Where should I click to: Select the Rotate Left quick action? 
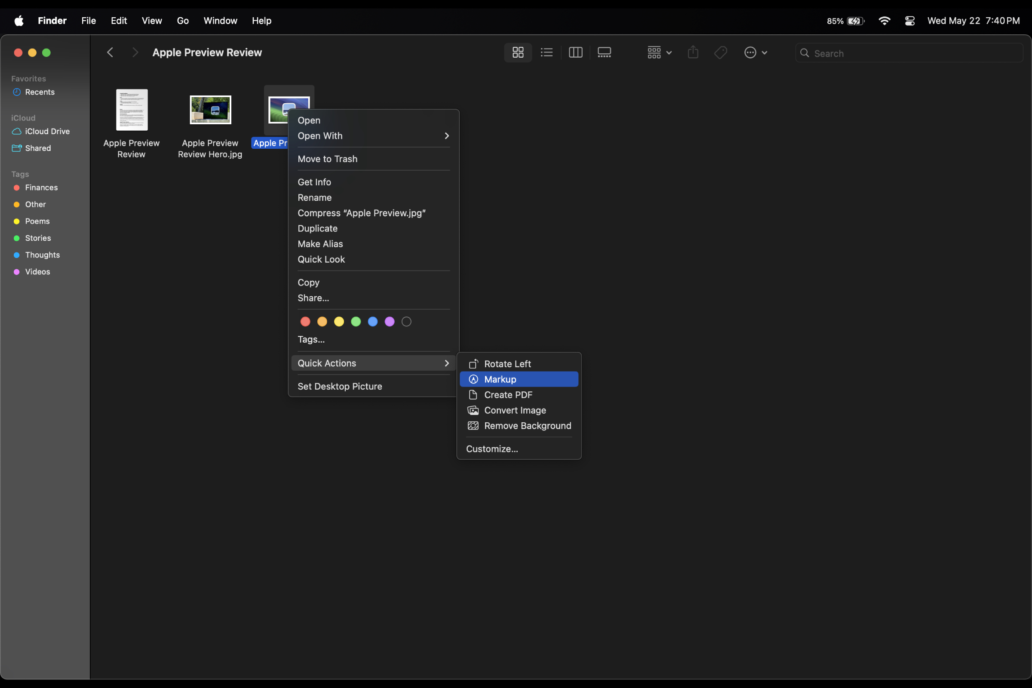(x=507, y=363)
